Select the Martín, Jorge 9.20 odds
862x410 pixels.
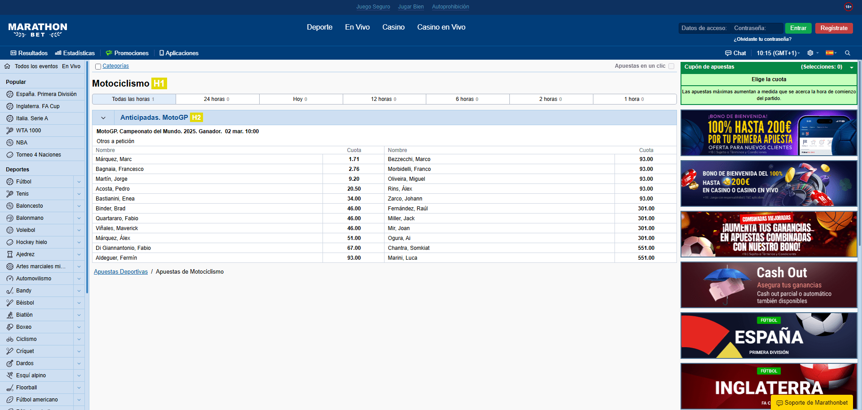pos(354,179)
